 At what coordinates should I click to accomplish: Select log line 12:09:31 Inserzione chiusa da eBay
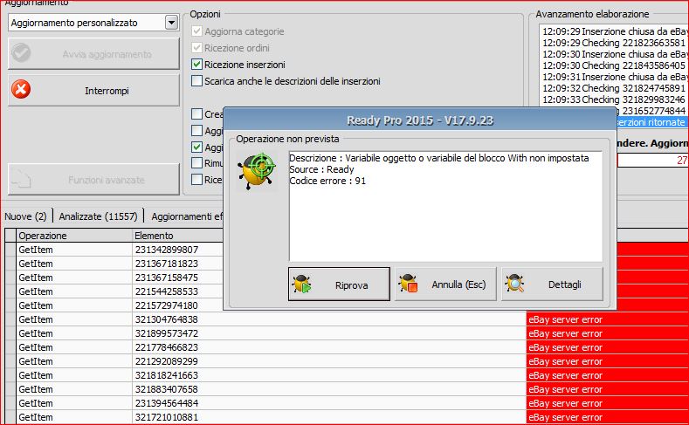point(614,77)
